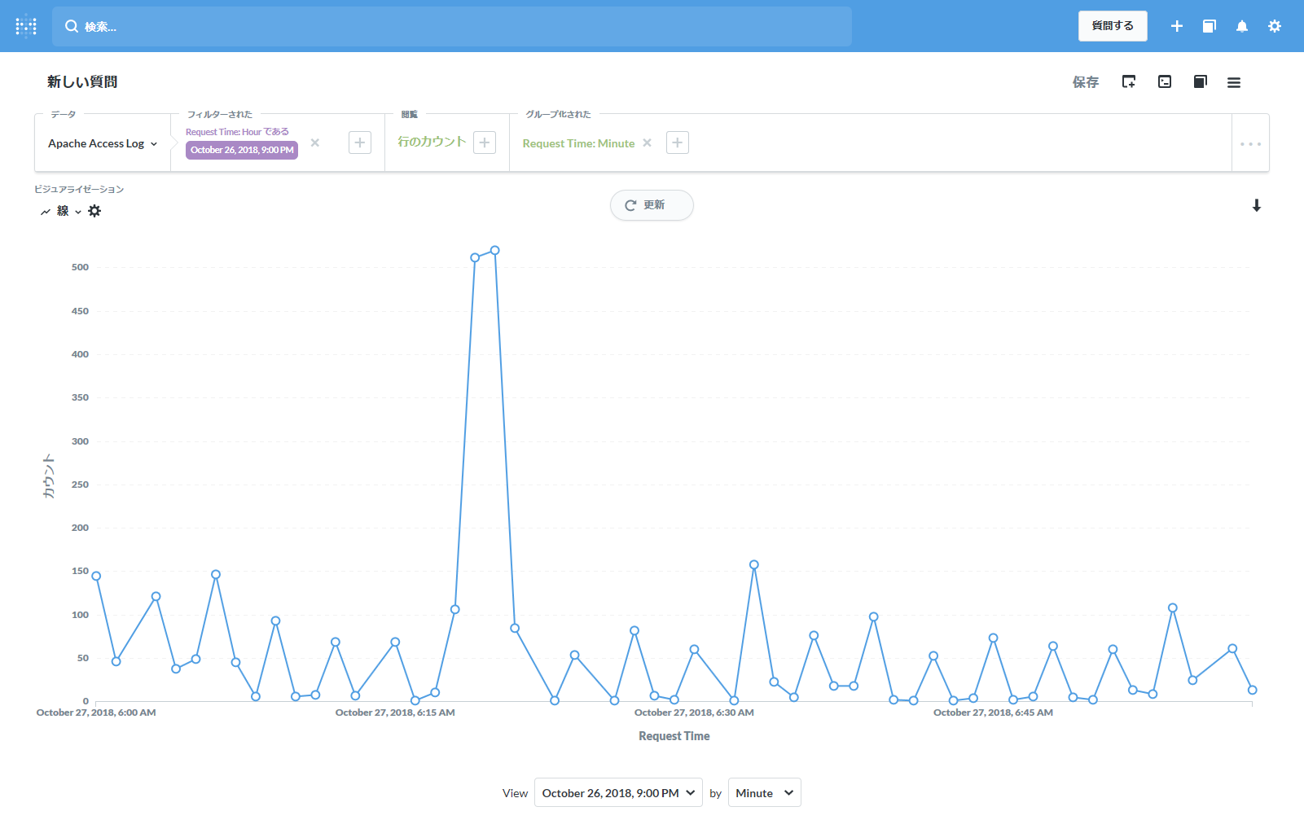This screenshot has height=820, width=1304.
Task: Click the first data point near 145
Action: (x=96, y=576)
